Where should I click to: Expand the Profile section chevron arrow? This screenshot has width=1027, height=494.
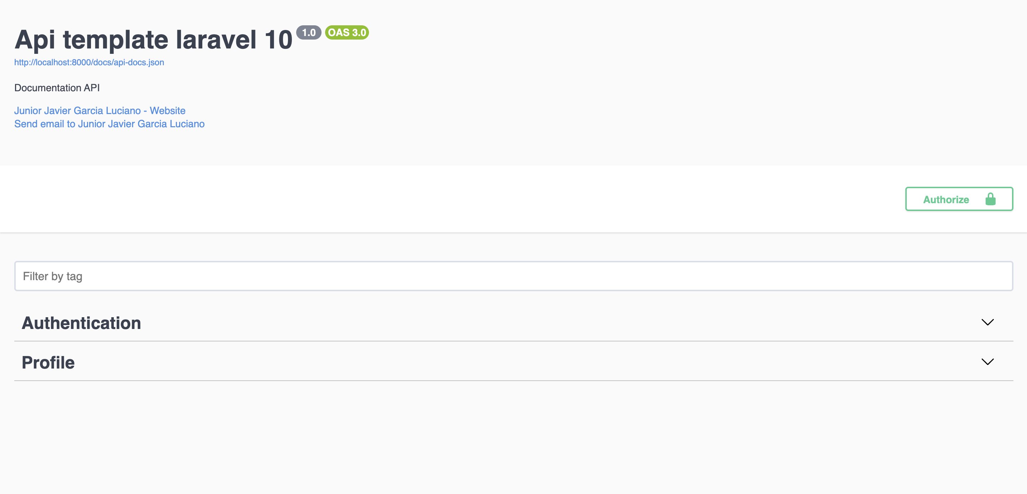pos(987,362)
